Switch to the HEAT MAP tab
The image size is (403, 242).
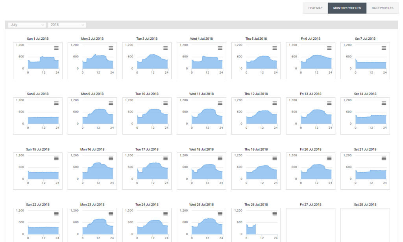pos(315,8)
